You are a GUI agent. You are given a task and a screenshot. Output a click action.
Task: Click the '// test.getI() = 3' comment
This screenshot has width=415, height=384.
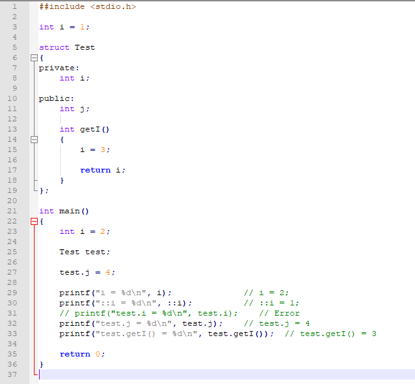tap(331, 334)
